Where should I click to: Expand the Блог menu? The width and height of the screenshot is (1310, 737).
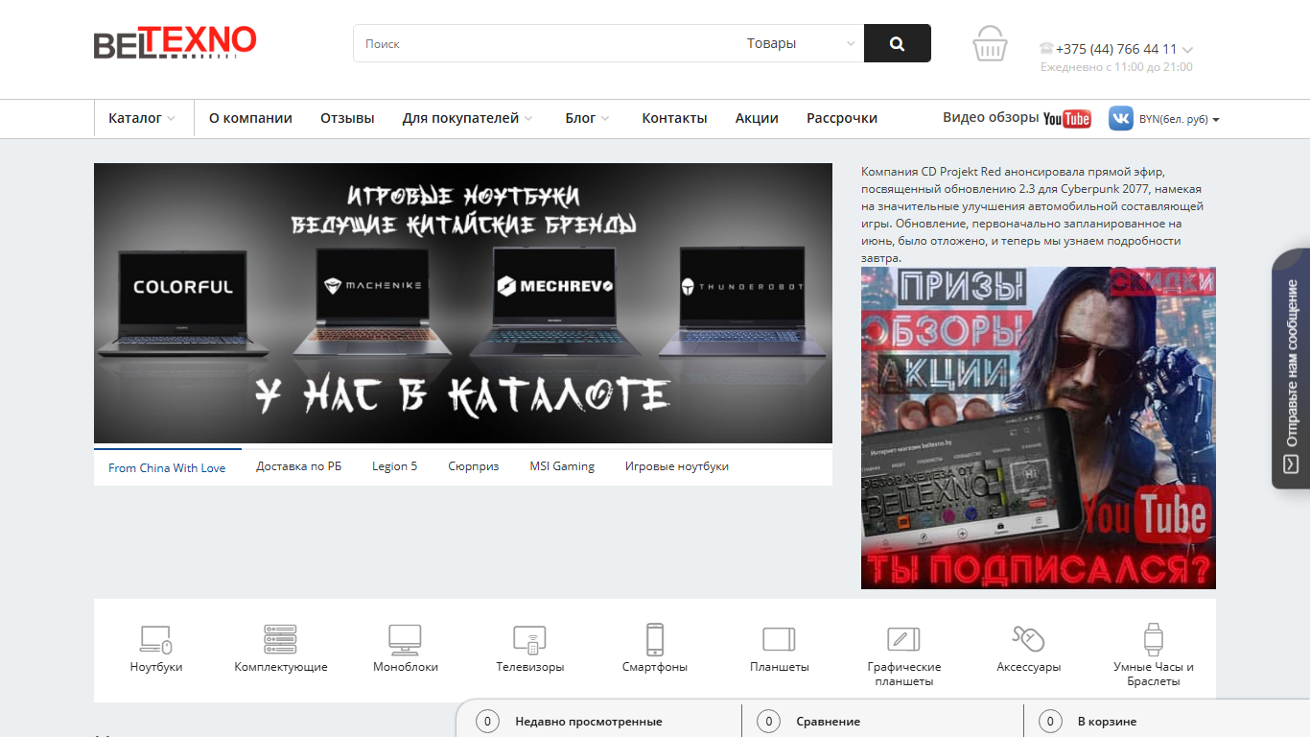pyautogui.click(x=588, y=118)
